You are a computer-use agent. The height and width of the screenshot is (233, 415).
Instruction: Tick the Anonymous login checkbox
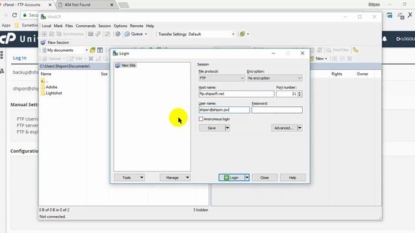(201, 119)
